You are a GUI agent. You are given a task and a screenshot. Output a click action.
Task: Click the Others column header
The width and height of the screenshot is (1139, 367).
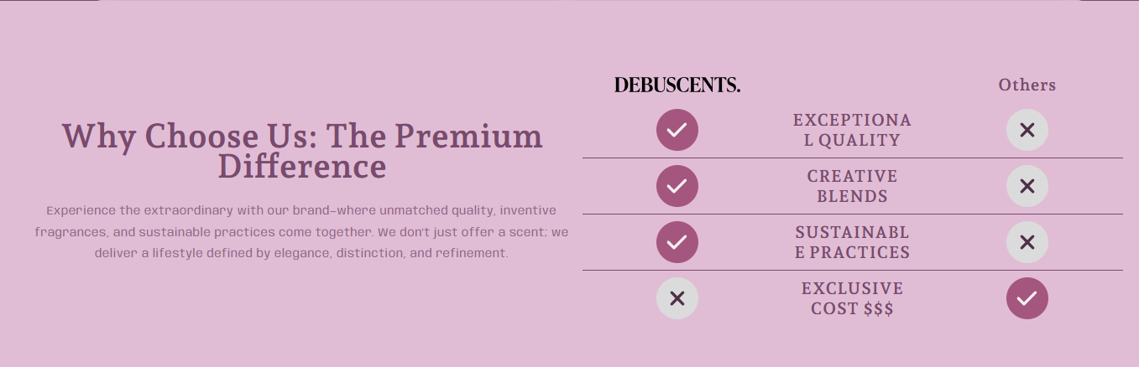[1027, 85]
